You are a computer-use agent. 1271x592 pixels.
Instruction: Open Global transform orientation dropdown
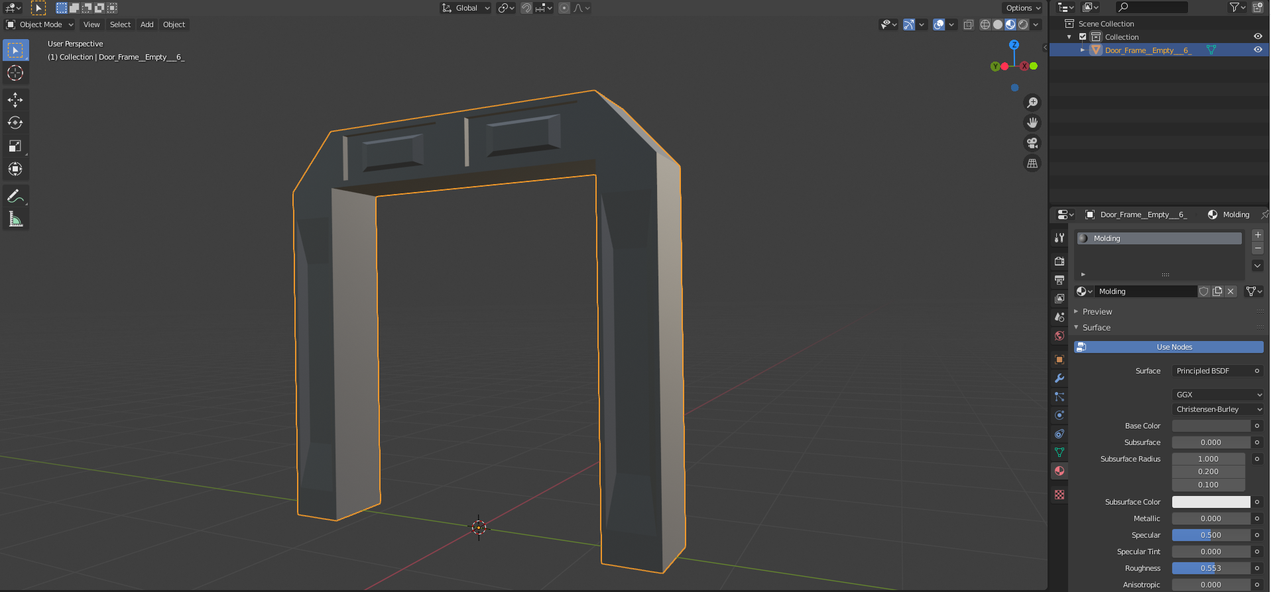[x=466, y=8]
